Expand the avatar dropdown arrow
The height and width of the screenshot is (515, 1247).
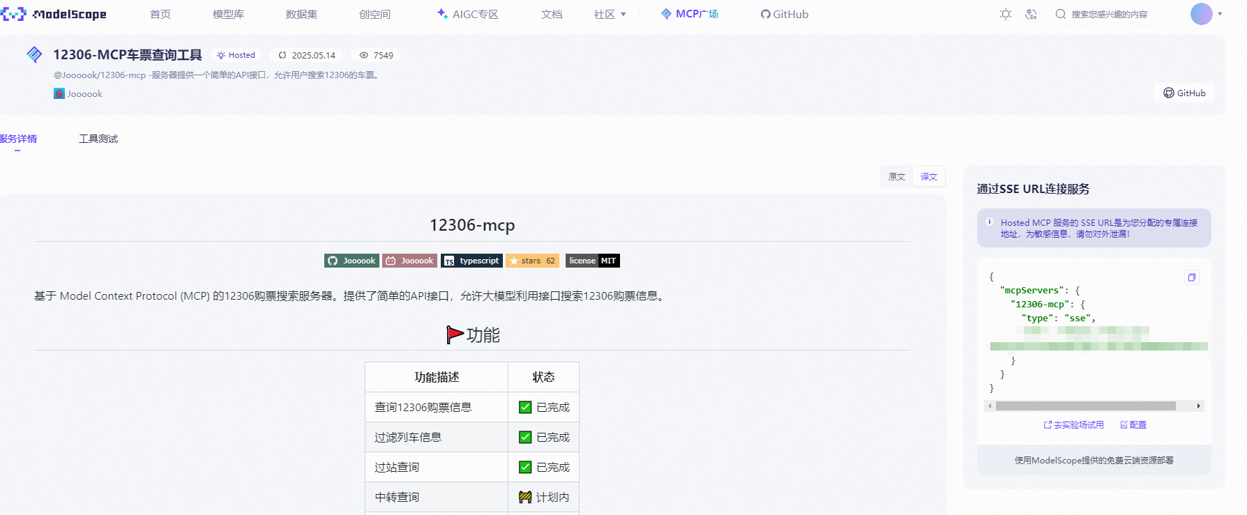(x=1220, y=14)
